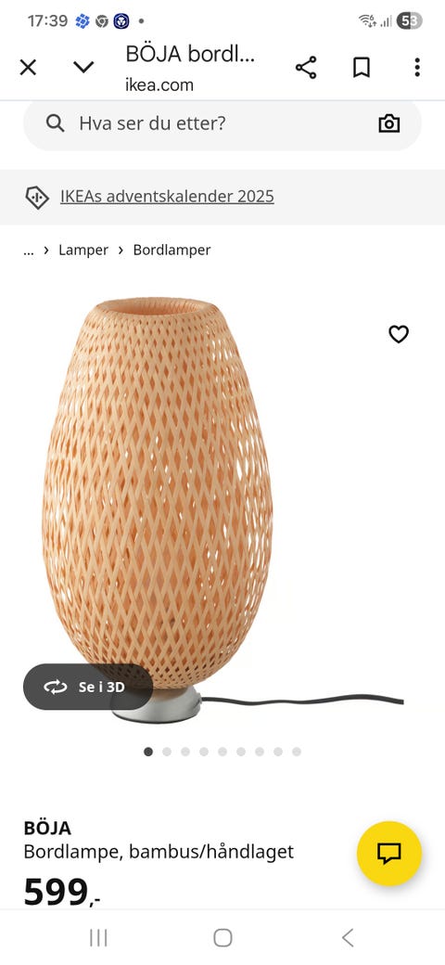This screenshot has width=445, height=965.
Task: Tap the search magnifier icon
Action: tap(56, 123)
